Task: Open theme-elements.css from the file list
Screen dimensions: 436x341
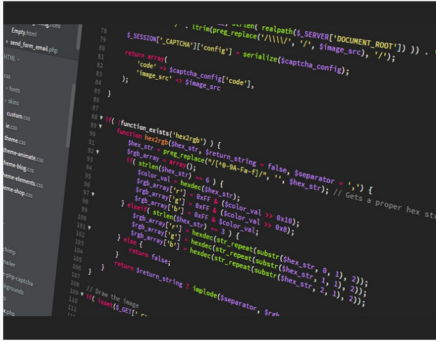Action: 23,180
